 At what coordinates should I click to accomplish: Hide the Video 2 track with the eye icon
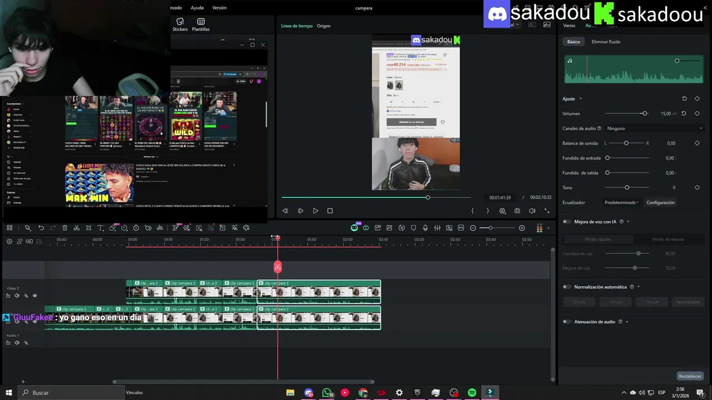34,296
